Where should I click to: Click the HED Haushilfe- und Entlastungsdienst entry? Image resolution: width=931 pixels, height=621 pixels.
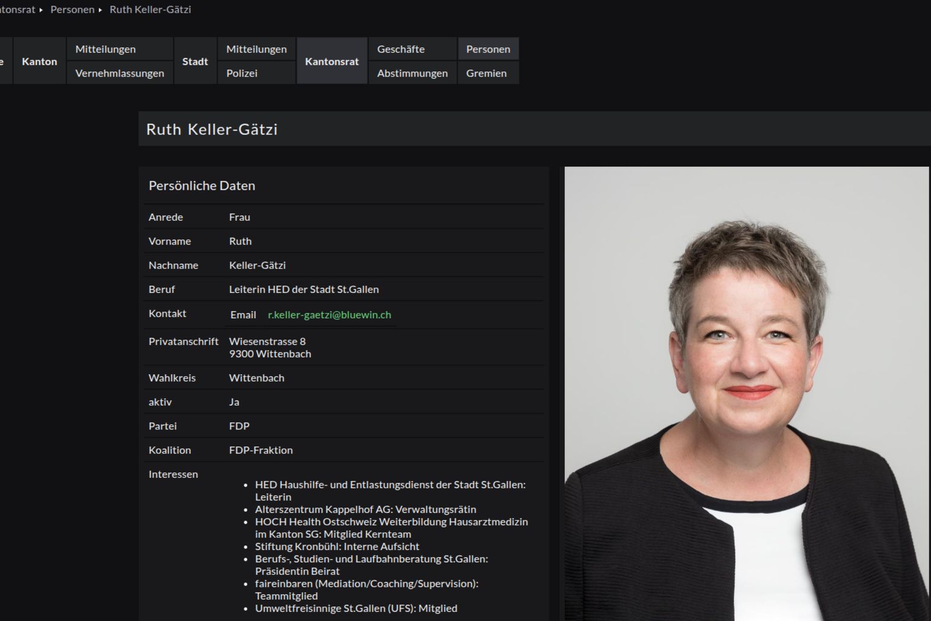point(390,491)
